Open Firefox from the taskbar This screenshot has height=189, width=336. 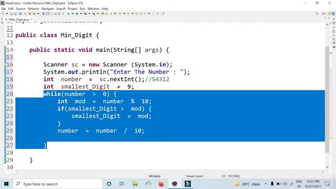click(x=161, y=184)
